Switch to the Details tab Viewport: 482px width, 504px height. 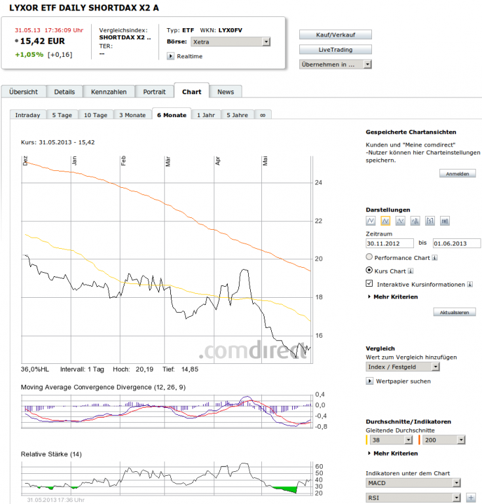pos(64,92)
